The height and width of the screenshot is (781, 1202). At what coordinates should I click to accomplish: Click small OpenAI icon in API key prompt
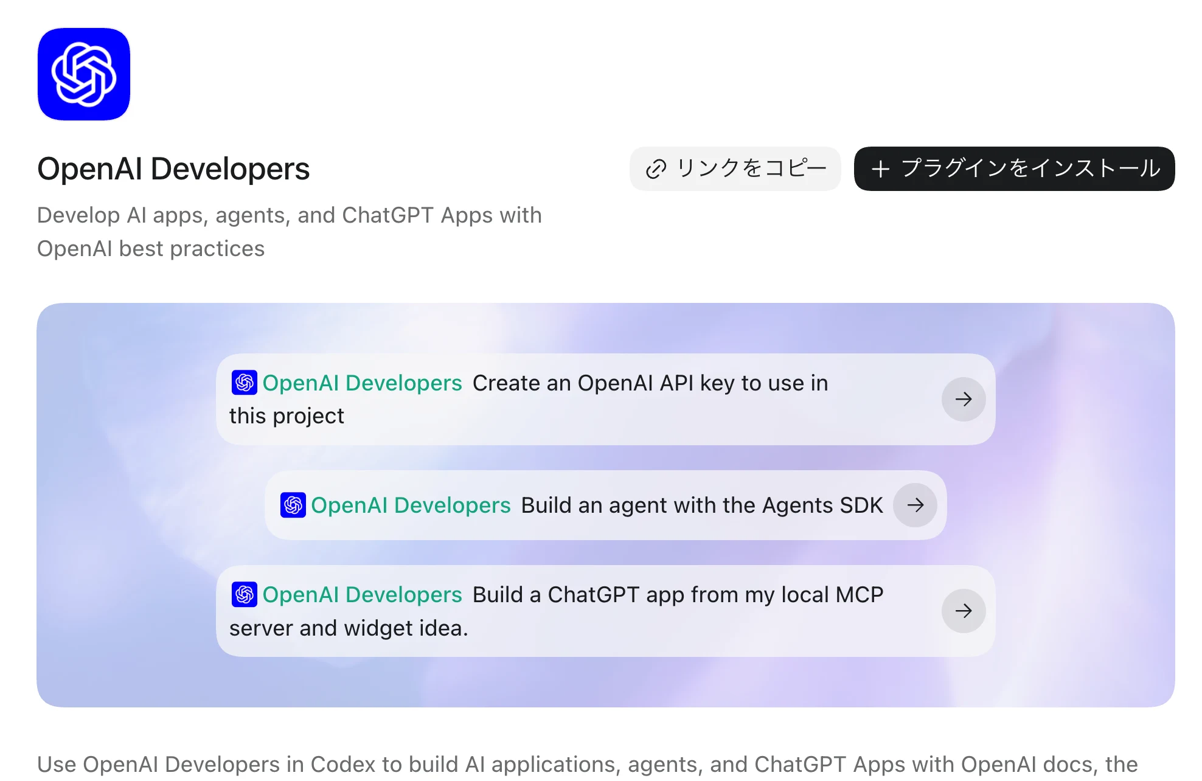pyautogui.click(x=245, y=383)
